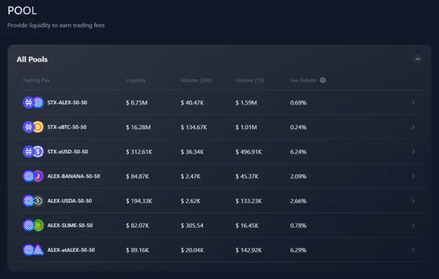The image size is (439, 279).
Task: Click the $ 8.75M liquidity value
Action: [137, 103]
